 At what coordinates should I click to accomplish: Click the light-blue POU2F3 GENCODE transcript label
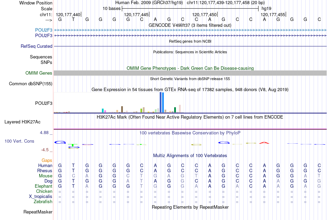44,30
